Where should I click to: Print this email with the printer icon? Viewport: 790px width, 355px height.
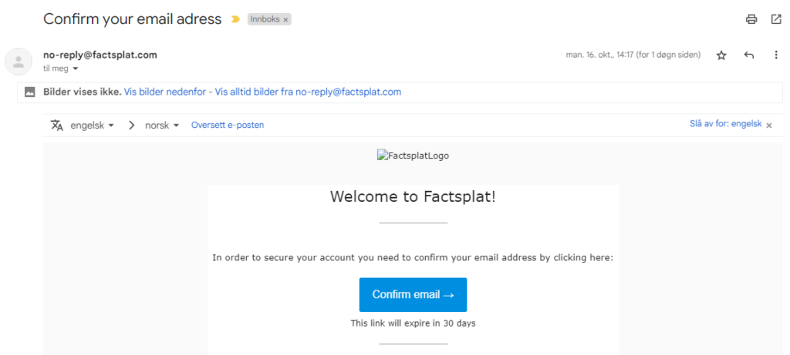pyautogui.click(x=751, y=19)
